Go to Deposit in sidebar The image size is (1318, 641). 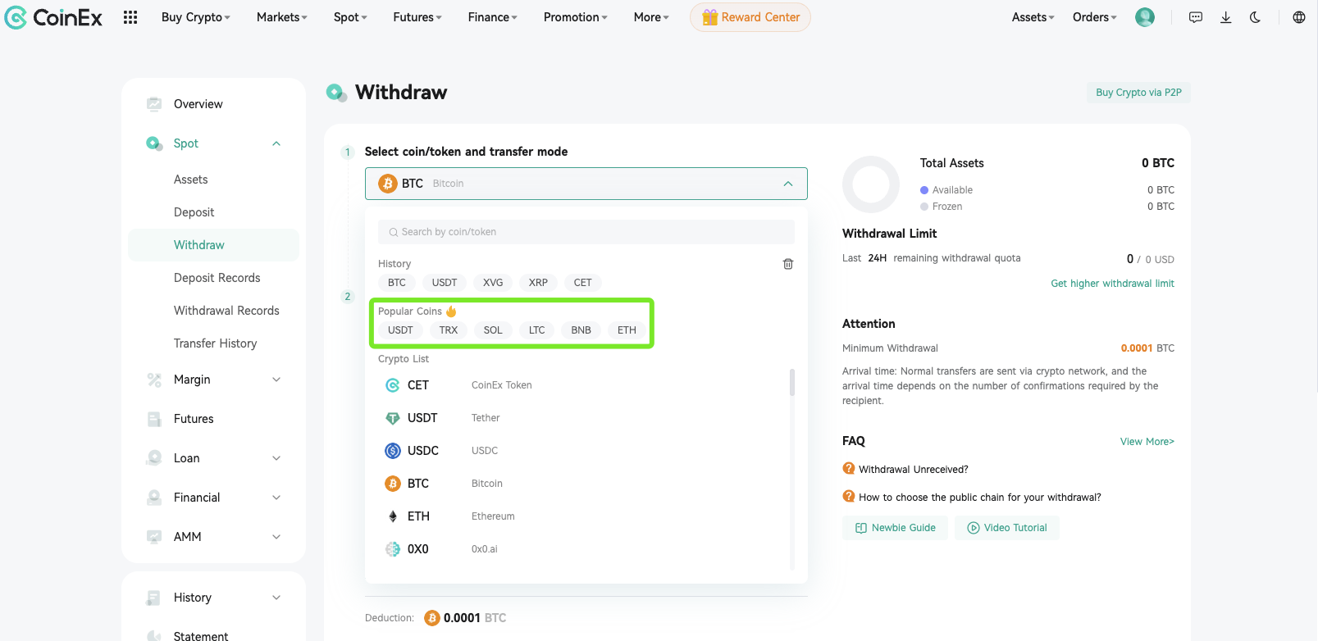pyautogui.click(x=194, y=212)
